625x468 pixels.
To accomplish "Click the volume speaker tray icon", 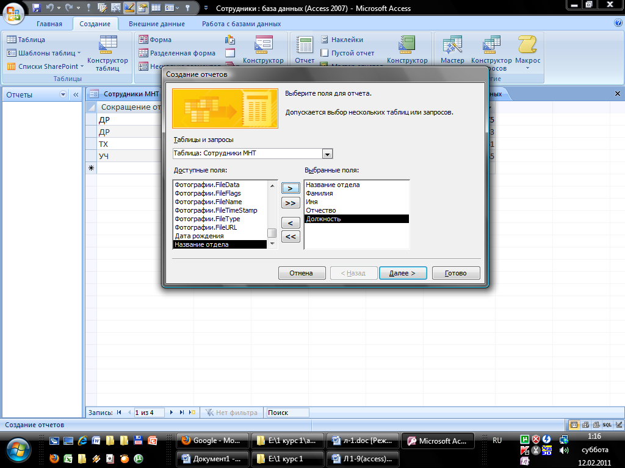I will pos(563,450).
